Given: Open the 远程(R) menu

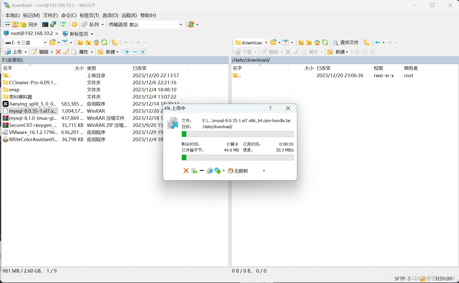Looking at the screenshot, I should point(129,15).
